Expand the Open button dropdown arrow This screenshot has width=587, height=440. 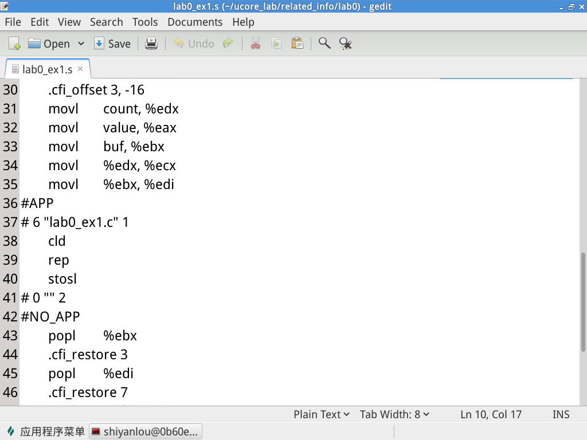coord(81,43)
